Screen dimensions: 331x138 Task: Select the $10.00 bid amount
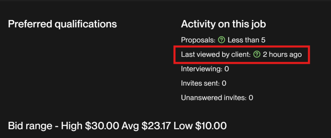click(x=210, y=125)
